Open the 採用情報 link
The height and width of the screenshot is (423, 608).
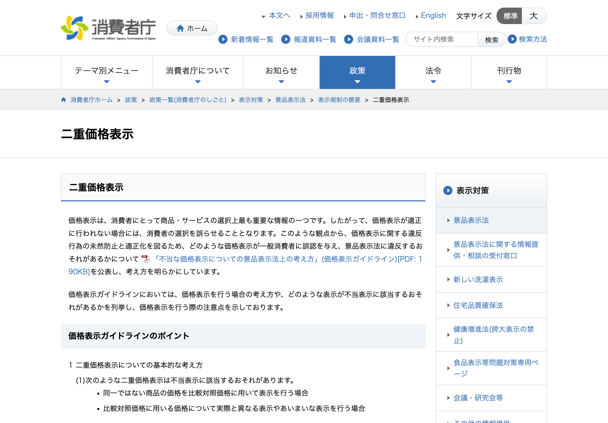[320, 15]
